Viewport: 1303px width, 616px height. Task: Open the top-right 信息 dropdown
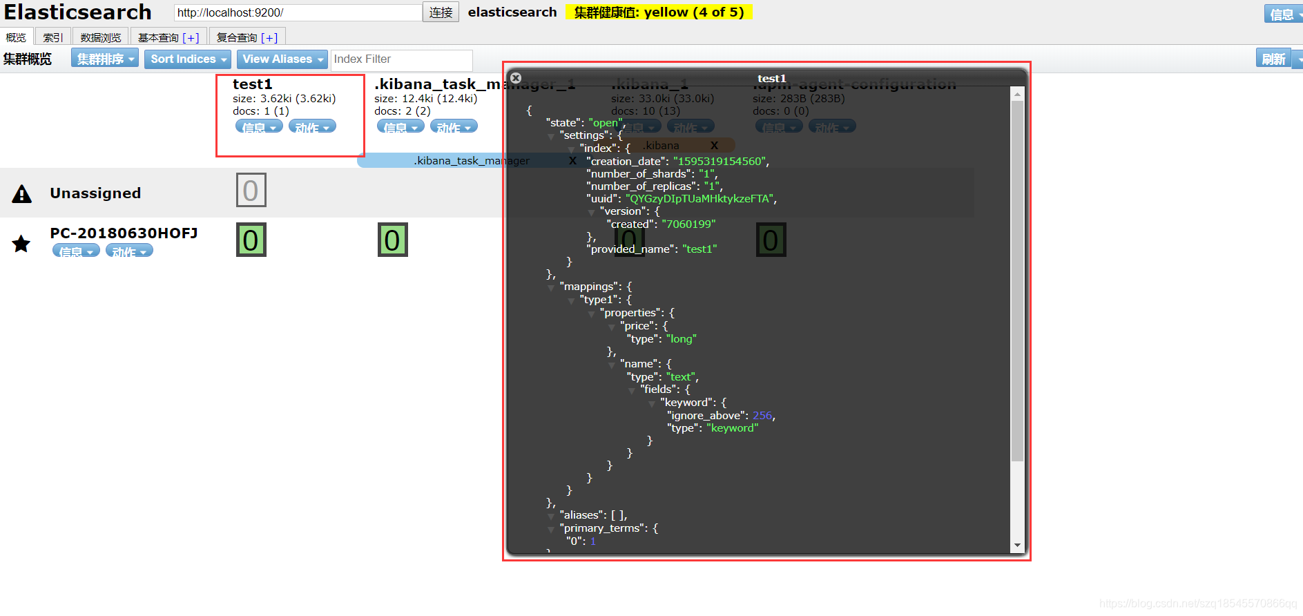(x=1283, y=14)
